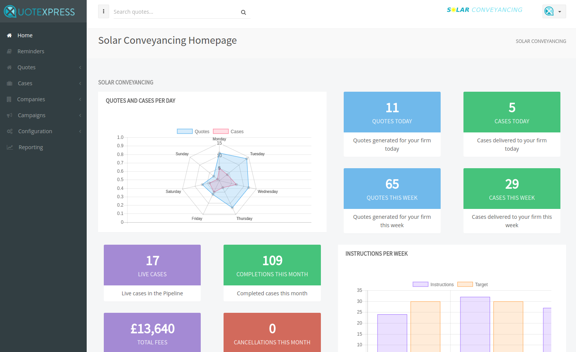The width and height of the screenshot is (576, 352).
Task: Click the tallest purple Instructions bar
Action: coord(475,325)
